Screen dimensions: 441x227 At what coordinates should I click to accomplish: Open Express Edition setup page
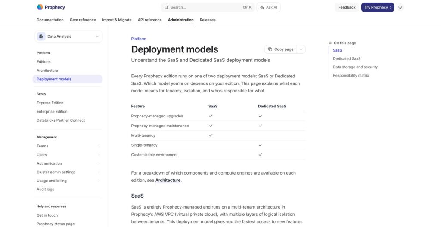tap(50, 103)
